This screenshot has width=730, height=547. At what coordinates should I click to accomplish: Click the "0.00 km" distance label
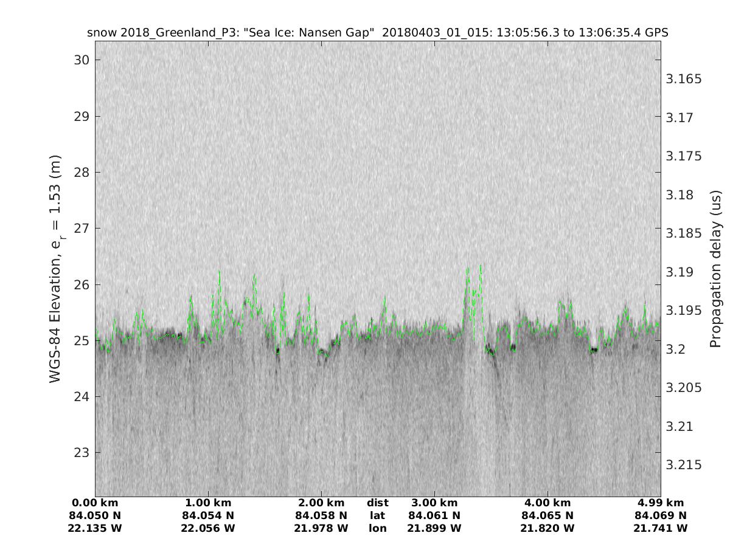(96, 503)
